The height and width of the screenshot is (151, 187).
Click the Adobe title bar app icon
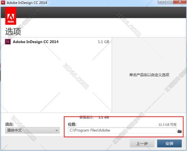coord(3,2)
